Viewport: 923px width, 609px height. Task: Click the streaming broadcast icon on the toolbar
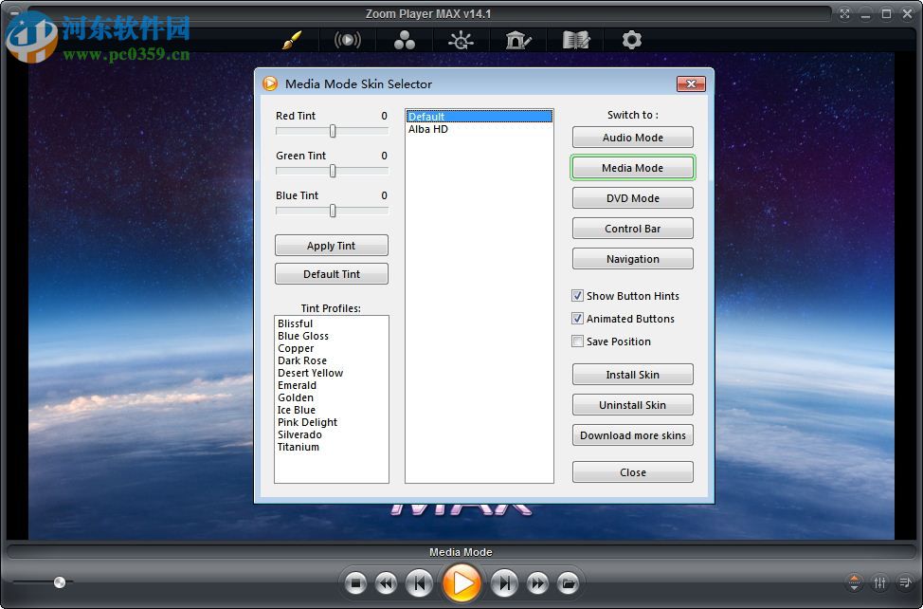(348, 40)
